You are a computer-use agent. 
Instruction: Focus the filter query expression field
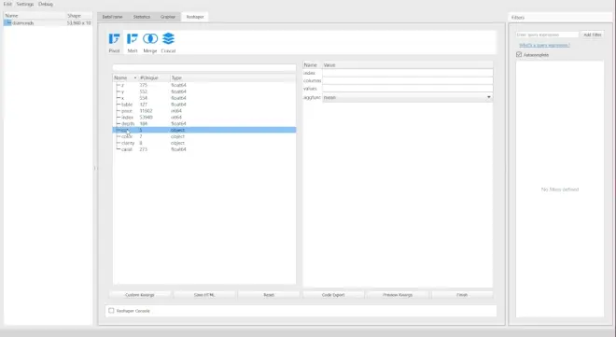(x=547, y=35)
